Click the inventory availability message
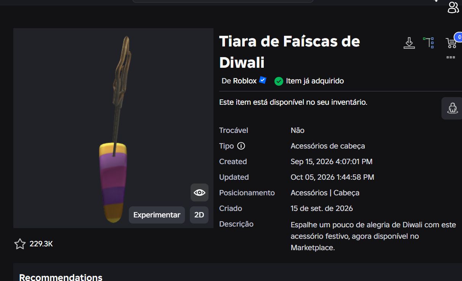Image resolution: width=462 pixels, height=281 pixels. click(x=293, y=102)
